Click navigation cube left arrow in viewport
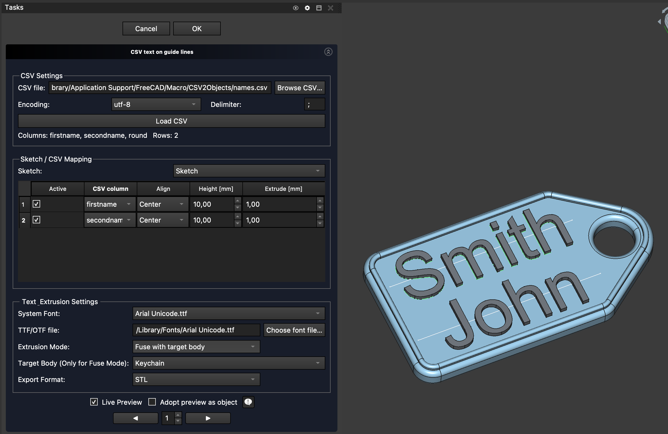The height and width of the screenshot is (434, 668). pos(659,22)
